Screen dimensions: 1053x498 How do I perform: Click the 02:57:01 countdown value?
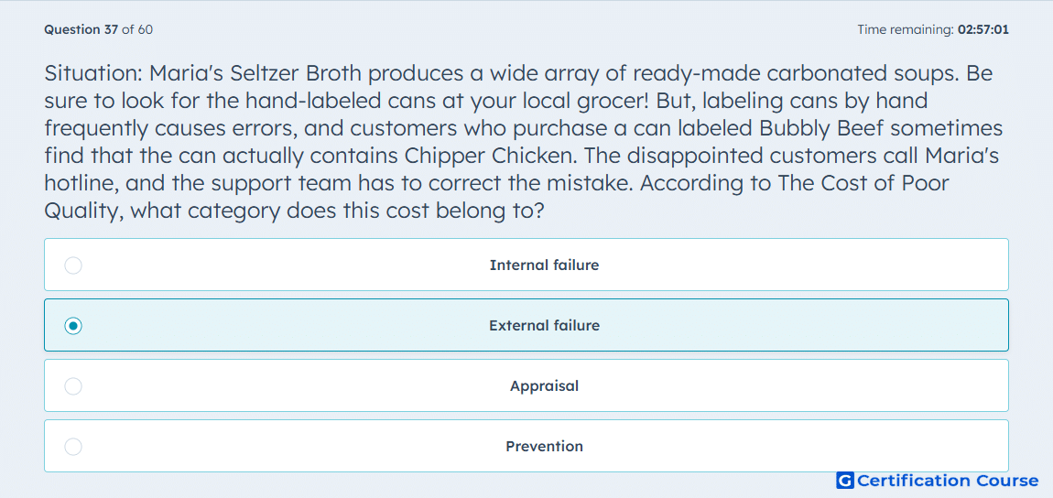(982, 29)
